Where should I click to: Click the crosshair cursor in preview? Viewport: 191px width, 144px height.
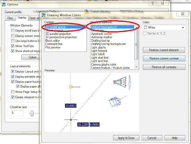point(71,120)
